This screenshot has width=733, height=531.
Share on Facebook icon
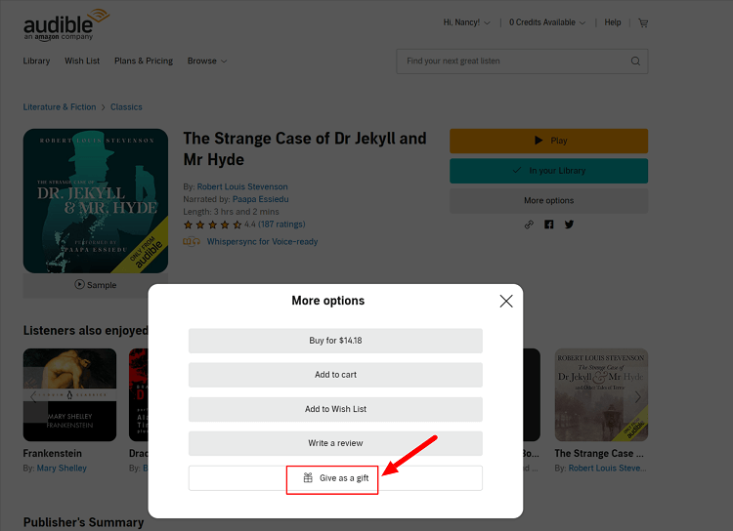[549, 225]
